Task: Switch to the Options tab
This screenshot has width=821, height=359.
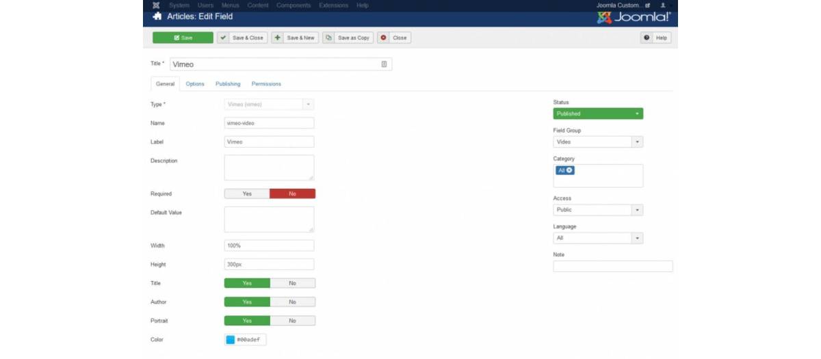Action: coord(195,84)
